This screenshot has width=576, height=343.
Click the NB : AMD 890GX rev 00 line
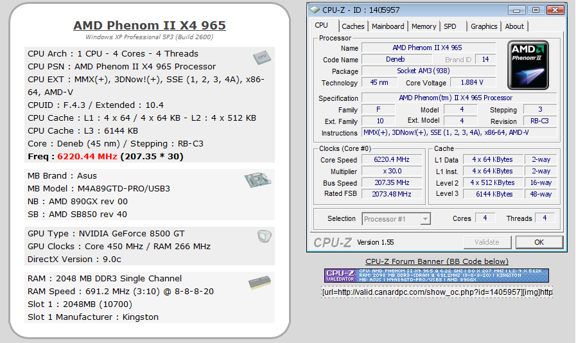(x=78, y=202)
